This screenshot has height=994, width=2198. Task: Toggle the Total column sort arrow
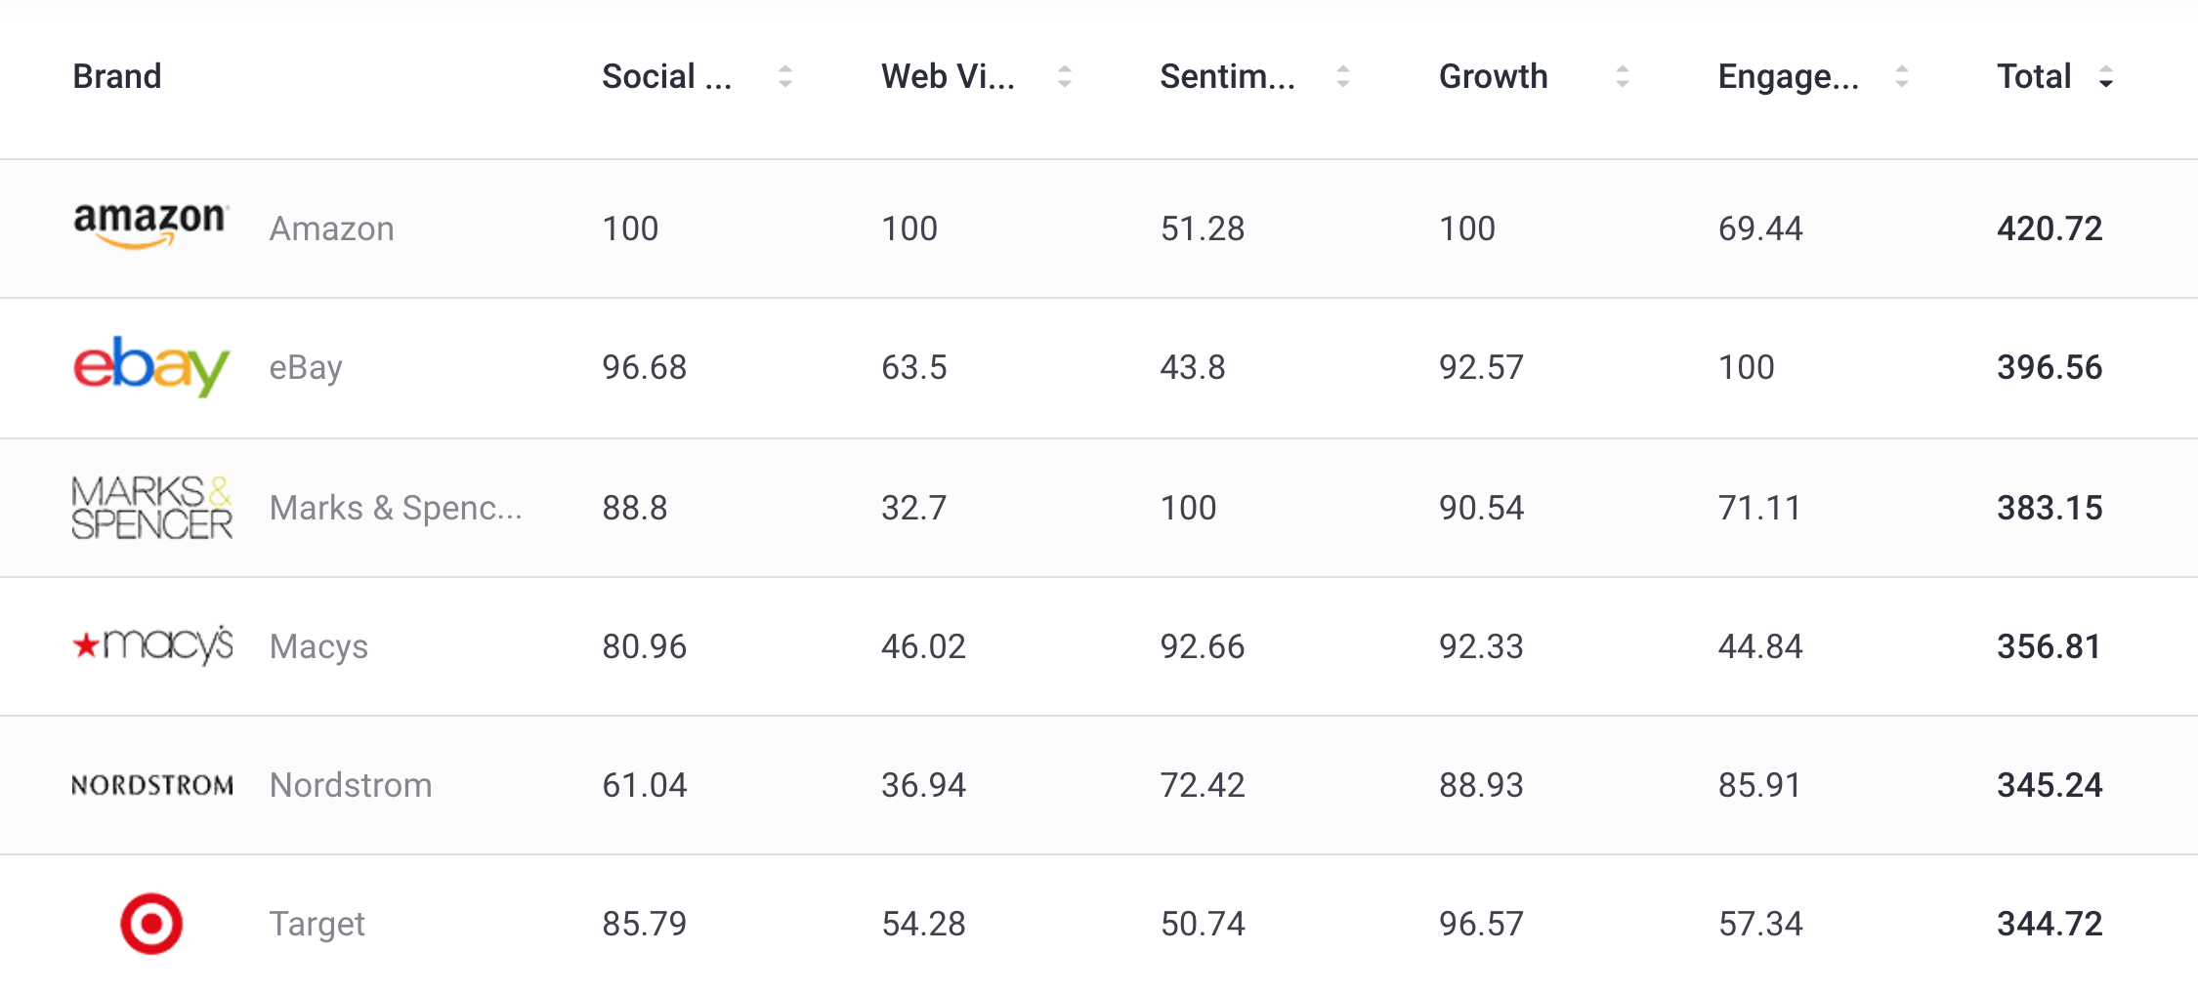pyautogui.click(x=2106, y=77)
